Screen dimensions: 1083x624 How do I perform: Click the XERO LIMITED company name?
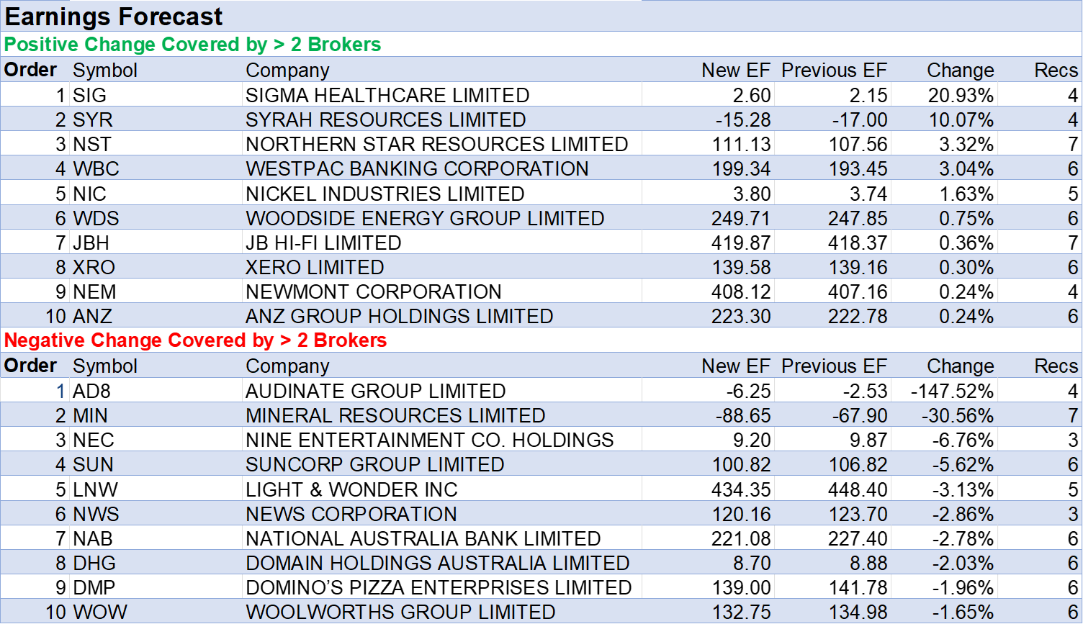click(315, 268)
